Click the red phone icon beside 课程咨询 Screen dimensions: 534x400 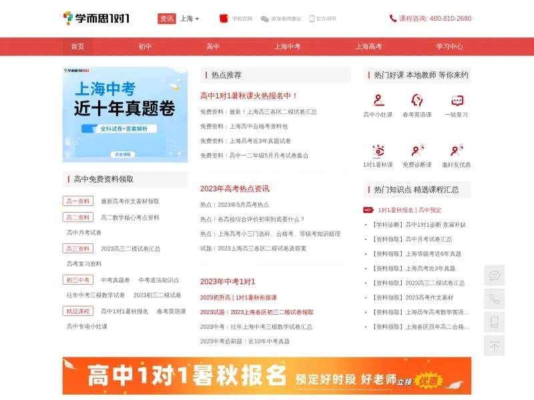click(392, 19)
